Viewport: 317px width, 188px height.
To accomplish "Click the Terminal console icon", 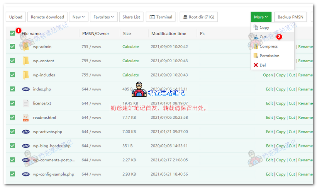I will click(152, 17).
